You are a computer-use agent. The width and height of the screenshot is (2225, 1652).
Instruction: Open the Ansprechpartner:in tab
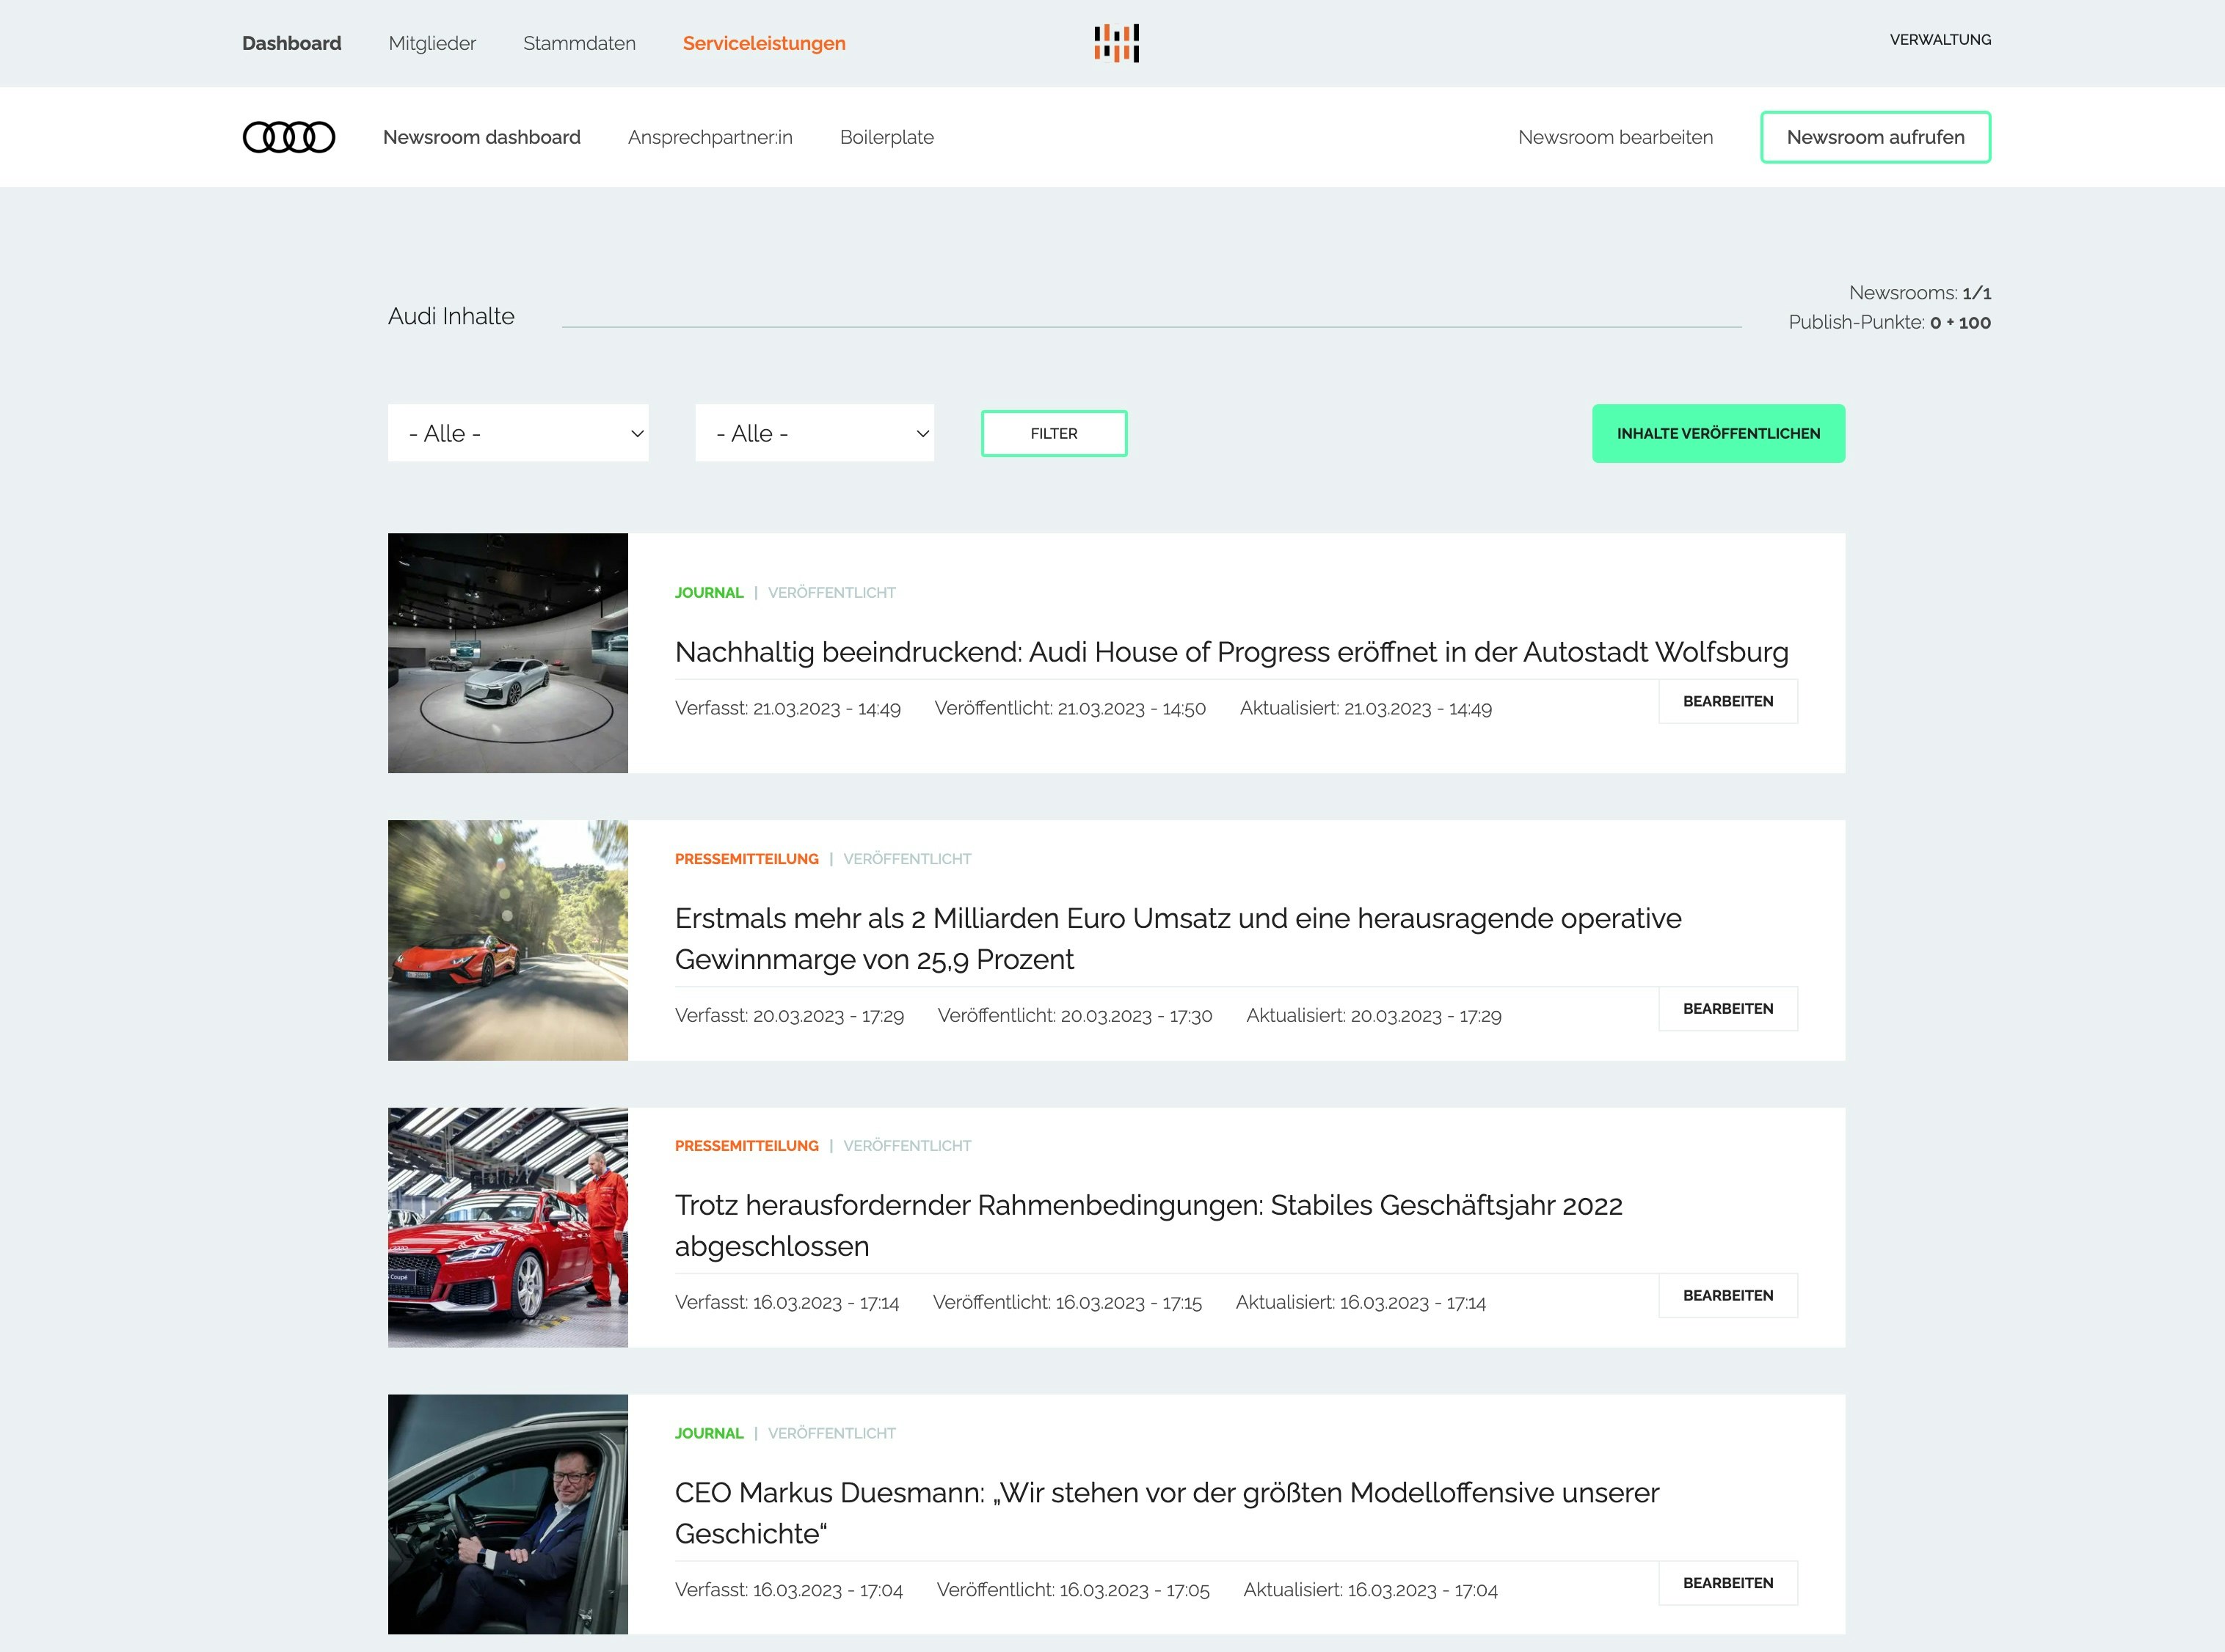[x=710, y=137]
